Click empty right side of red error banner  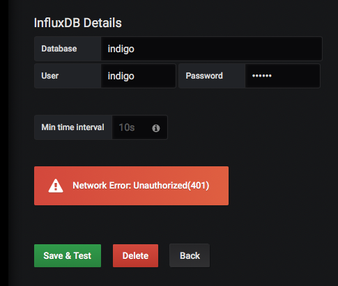[x=219, y=186]
